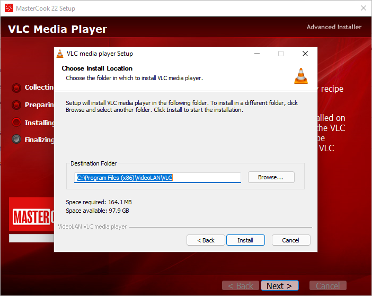
Task: Go back in VLC media player Setup
Action: click(x=206, y=240)
